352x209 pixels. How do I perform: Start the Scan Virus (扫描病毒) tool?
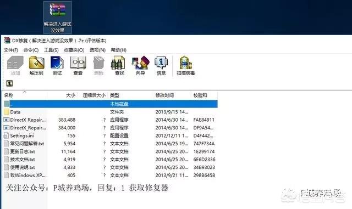[x=186, y=65]
